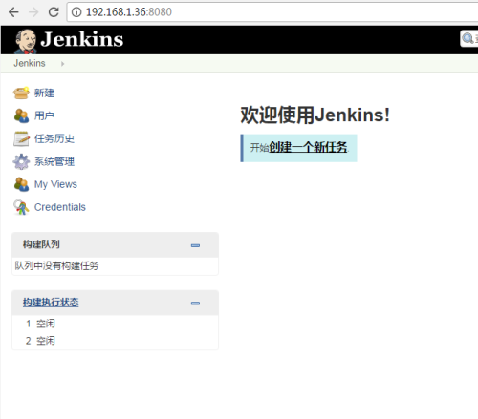Viewport: 478px width, 419px height.
Task: Collapse the 构建队列 panel
Action: click(x=195, y=245)
